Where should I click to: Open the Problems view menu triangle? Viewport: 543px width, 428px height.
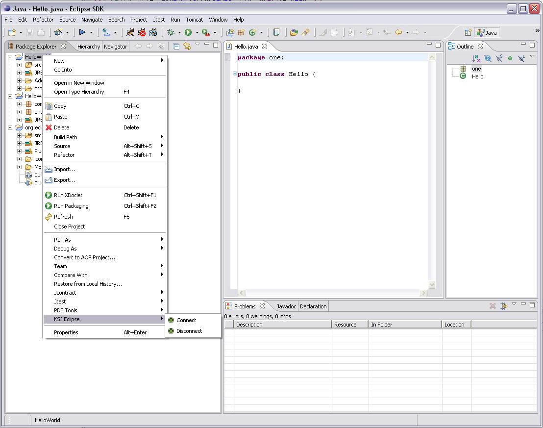pos(514,304)
